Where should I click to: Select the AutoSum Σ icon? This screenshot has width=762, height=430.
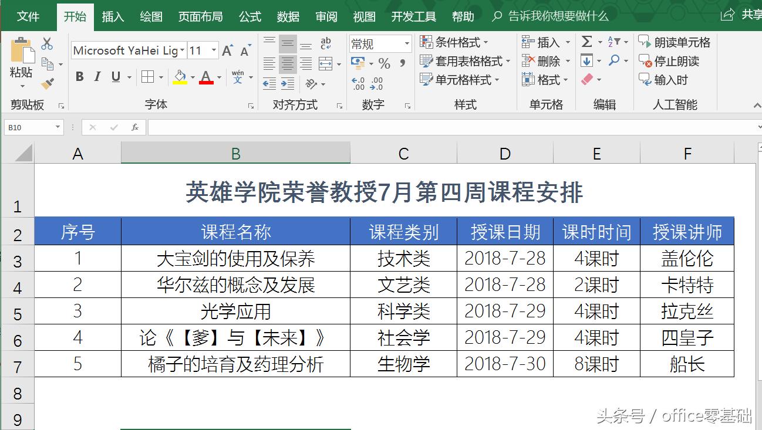click(587, 40)
